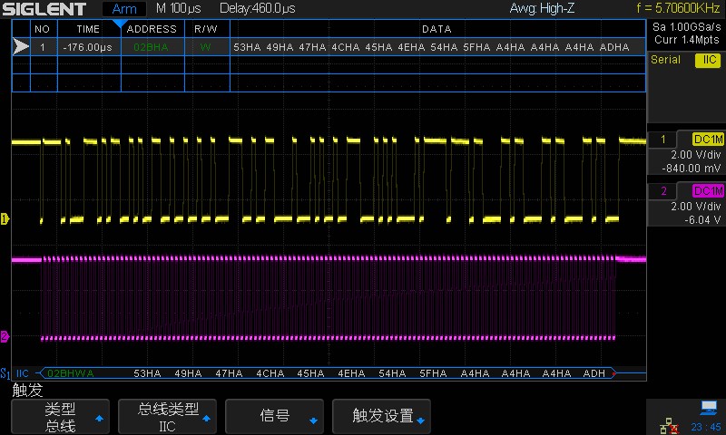726x435 pixels.
Task: Click the network connection status icon
Action: coord(669,426)
